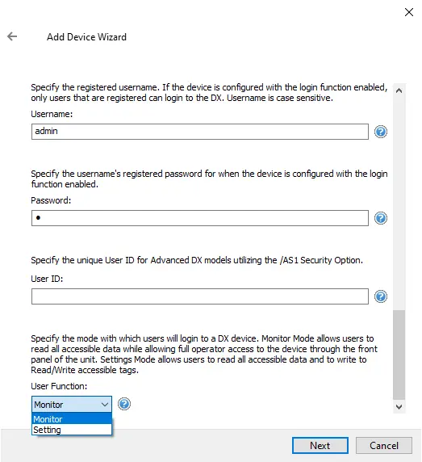
Task: Open help for the Password field
Action: tap(381, 218)
